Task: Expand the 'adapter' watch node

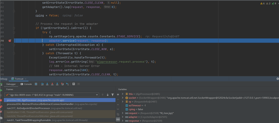Action: click(123, 117)
